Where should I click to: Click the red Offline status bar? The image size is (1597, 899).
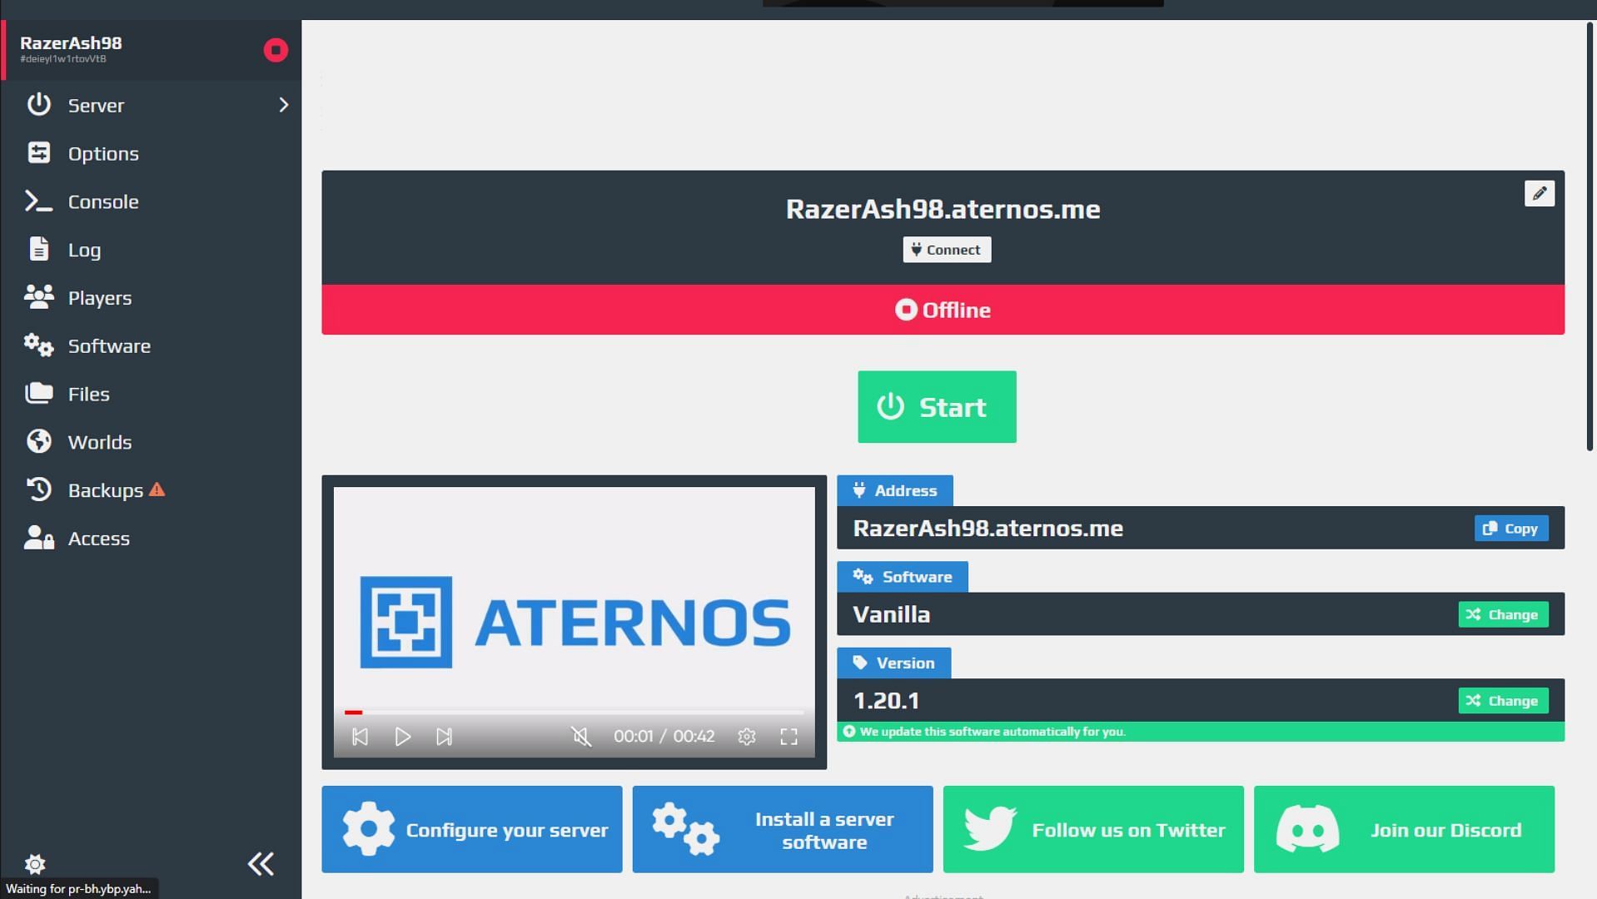(943, 310)
